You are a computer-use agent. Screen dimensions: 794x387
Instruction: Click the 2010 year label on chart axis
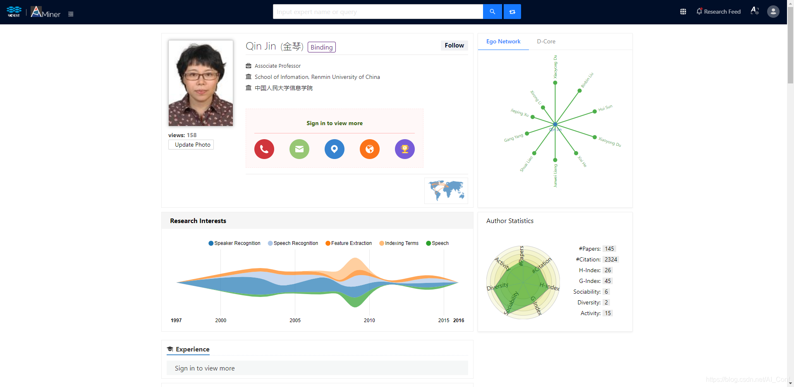point(369,320)
